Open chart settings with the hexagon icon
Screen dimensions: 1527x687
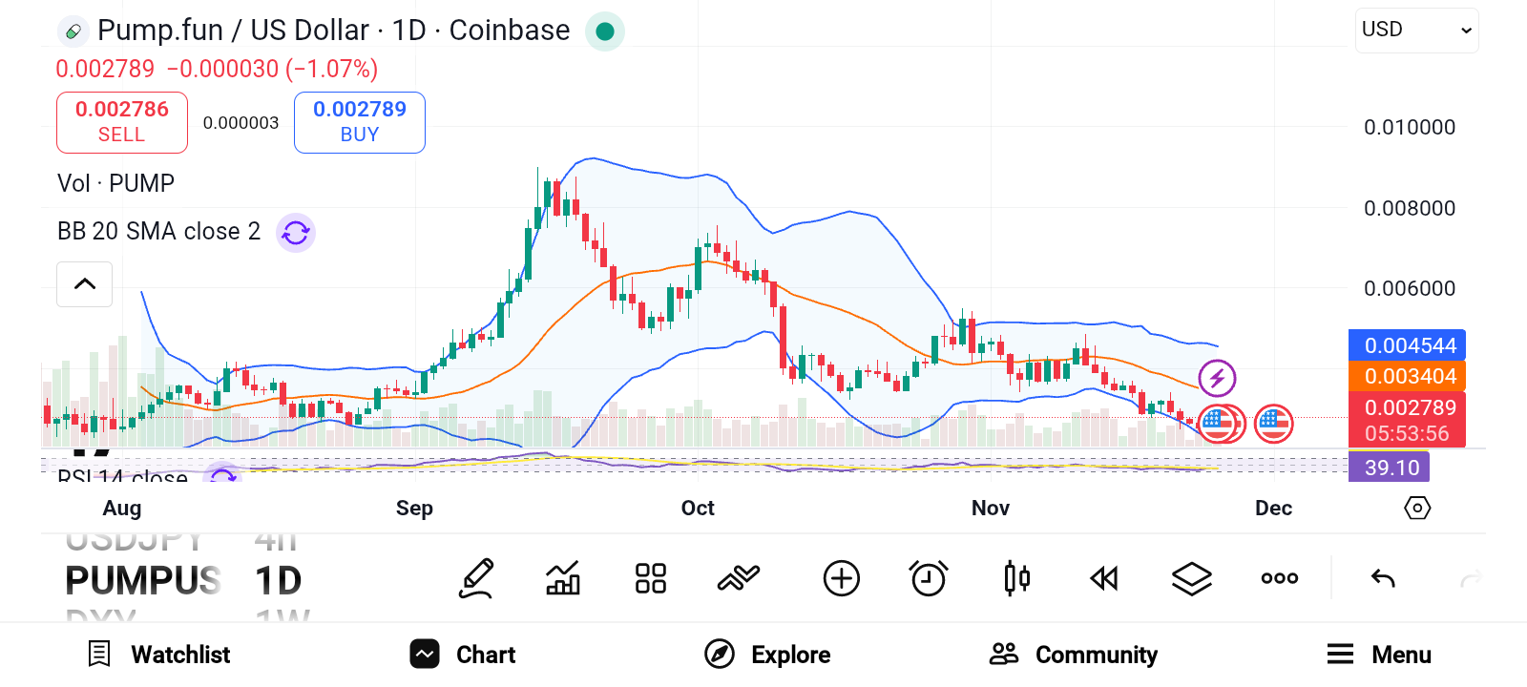1418,508
